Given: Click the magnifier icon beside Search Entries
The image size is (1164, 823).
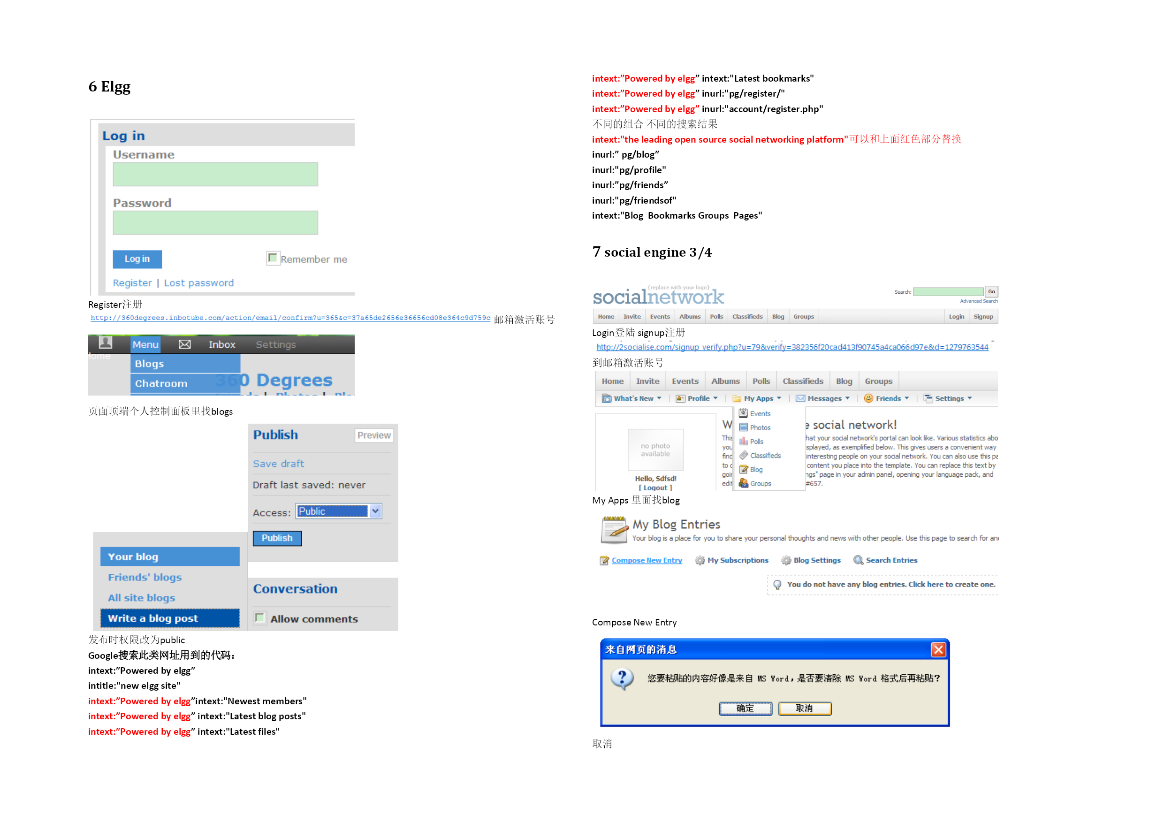Looking at the screenshot, I should (x=858, y=560).
